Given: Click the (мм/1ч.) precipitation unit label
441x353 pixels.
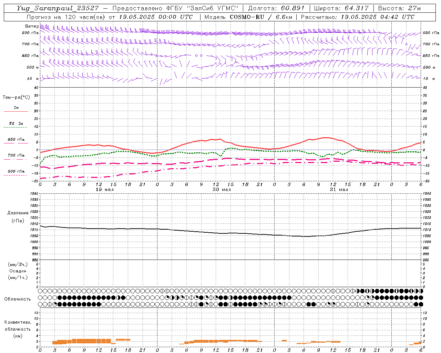Looking at the screenshot, I should (x=18, y=278).
